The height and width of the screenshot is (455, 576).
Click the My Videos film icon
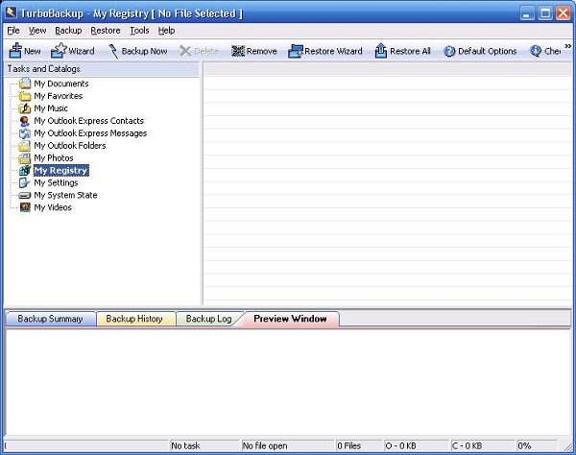click(x=25, y=207)
